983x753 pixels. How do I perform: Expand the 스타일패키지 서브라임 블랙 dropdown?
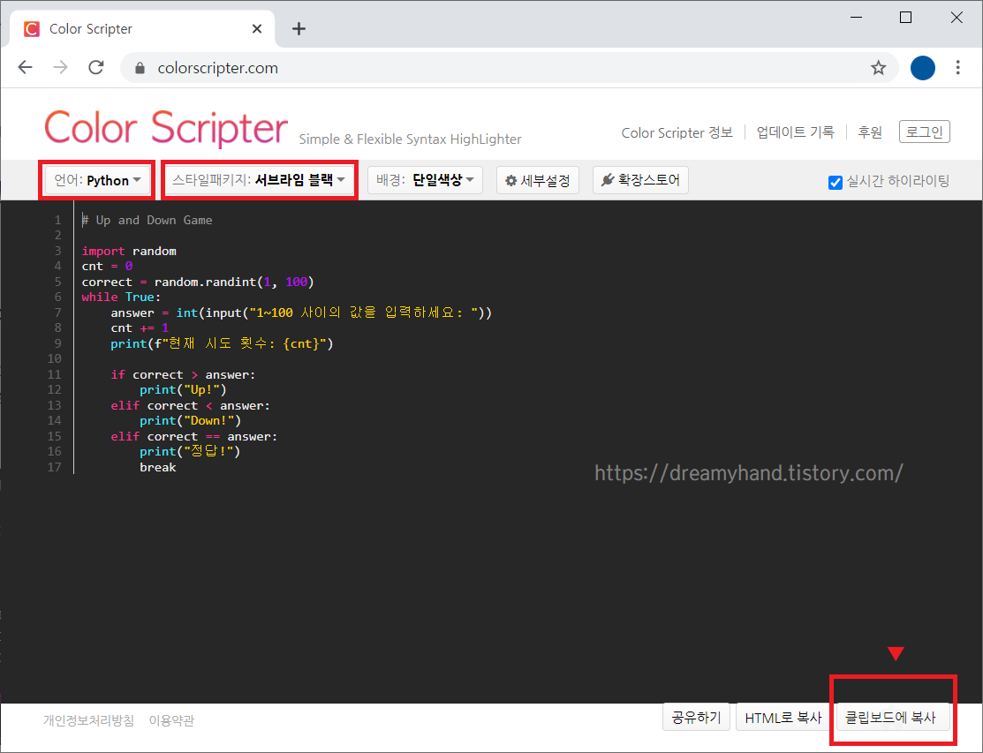(x=259, y=180)
